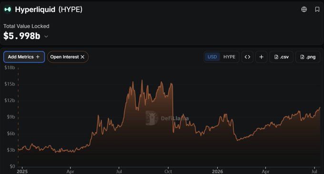Screen dimensions: 324x174
Task: Export the chart as .png
Action: click(x=308, y=57)
